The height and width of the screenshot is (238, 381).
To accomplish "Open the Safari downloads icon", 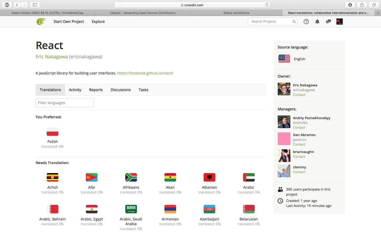I will pyautogui.click(x=350, y=5).
